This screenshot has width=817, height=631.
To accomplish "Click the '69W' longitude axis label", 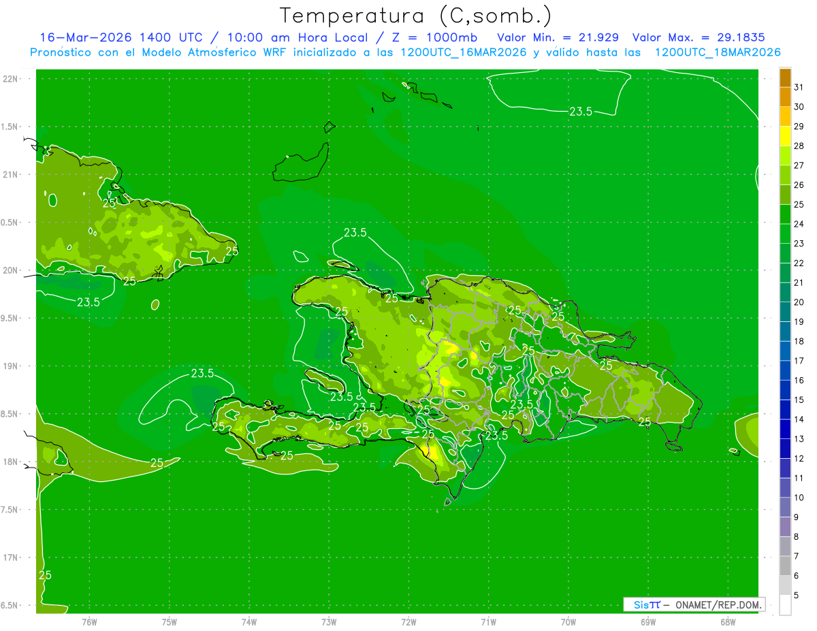I will (648, 621).
